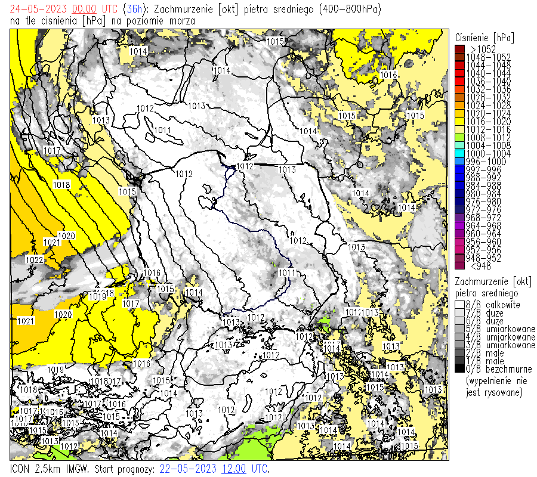
Task: Click the 3/8 umiarkowane cloud swatch
Action: click(459, 345)
